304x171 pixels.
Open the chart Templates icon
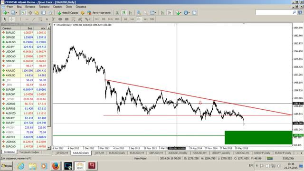[194, 13]
